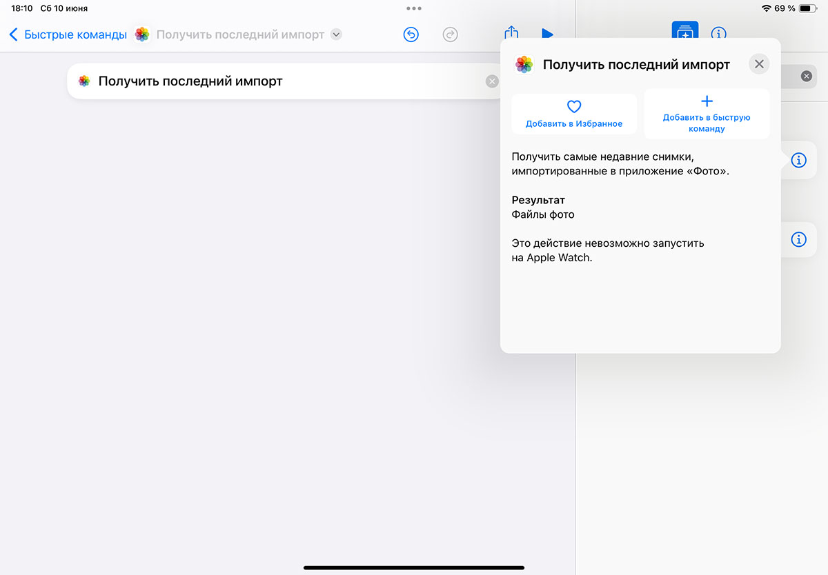The height and width of the screenshot is (575, 828).
Task: Click the Photos icon in the action card
Action: (x=84, y=81)
